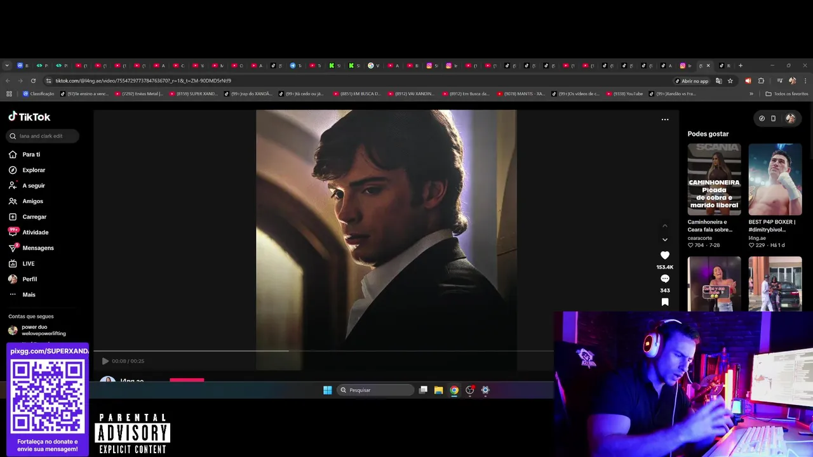Open cearacorte author link
This screenshot has height=457, width=813.
click(700, 238)
